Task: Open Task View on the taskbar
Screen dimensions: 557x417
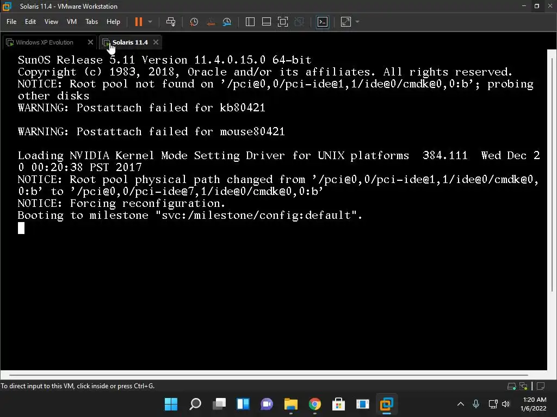Action: click(x=219, y=404)
